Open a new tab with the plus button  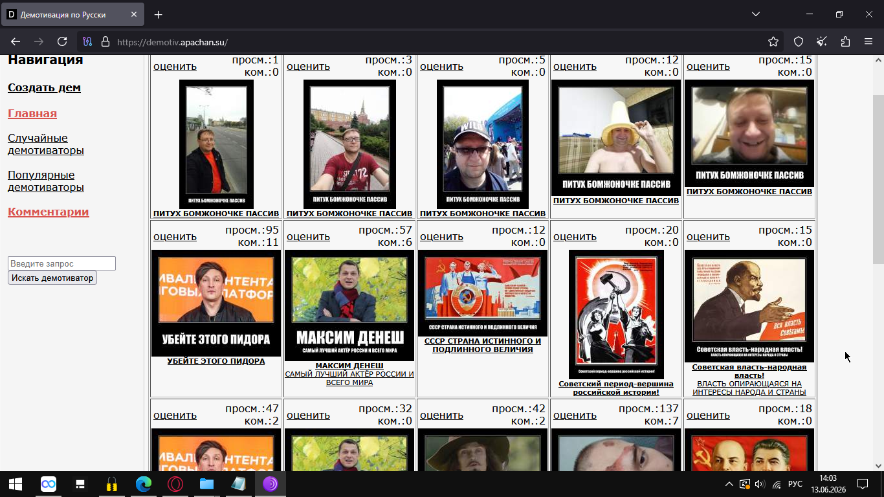coord(159,14)
